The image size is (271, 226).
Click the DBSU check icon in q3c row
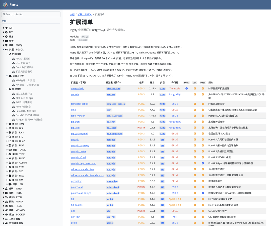tap(203, 211)
